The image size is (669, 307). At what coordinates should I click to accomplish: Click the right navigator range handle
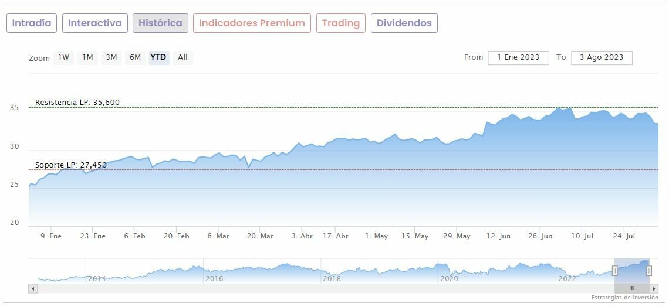coord(649,270)
